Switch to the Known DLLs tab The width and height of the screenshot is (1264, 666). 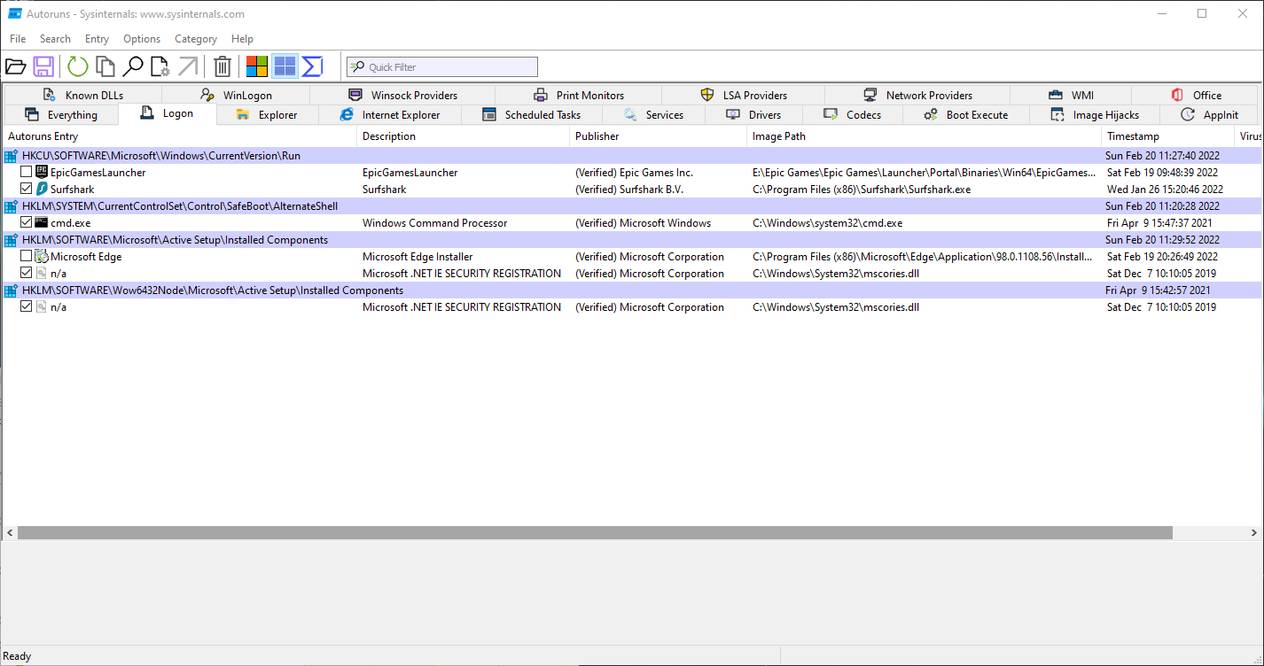(82, 96)
